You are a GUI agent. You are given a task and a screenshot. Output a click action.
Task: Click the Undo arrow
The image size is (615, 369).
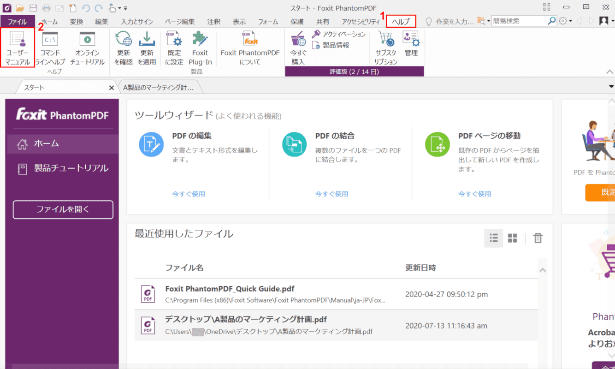tap(86, 8)
